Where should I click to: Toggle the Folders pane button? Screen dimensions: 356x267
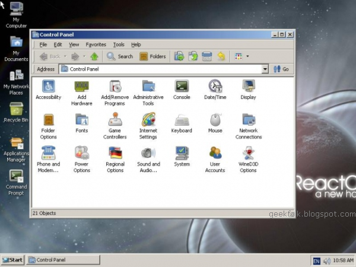152,56
